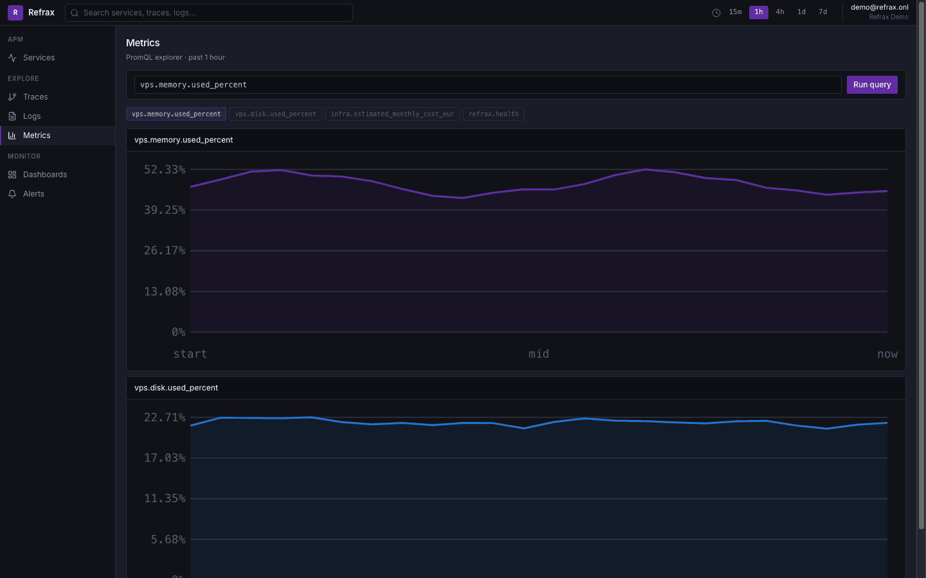This screenshot has height=578, width=926.
Task: Select vps.memory.used_percent preset chip
Action: tap(176, 114)
